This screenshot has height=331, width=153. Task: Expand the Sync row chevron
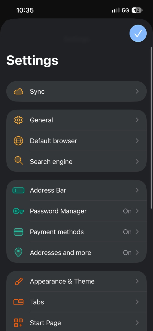point(137,91)
